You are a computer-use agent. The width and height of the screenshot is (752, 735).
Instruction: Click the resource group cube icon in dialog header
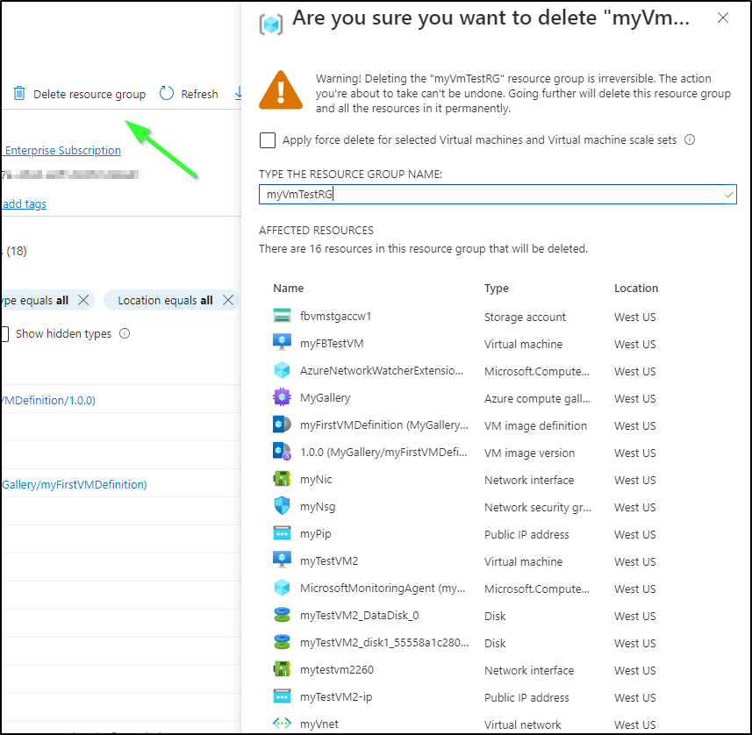pyautogui.click(x=271, y=24)
